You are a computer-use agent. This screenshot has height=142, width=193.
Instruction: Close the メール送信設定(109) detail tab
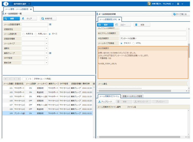(119, 19)
